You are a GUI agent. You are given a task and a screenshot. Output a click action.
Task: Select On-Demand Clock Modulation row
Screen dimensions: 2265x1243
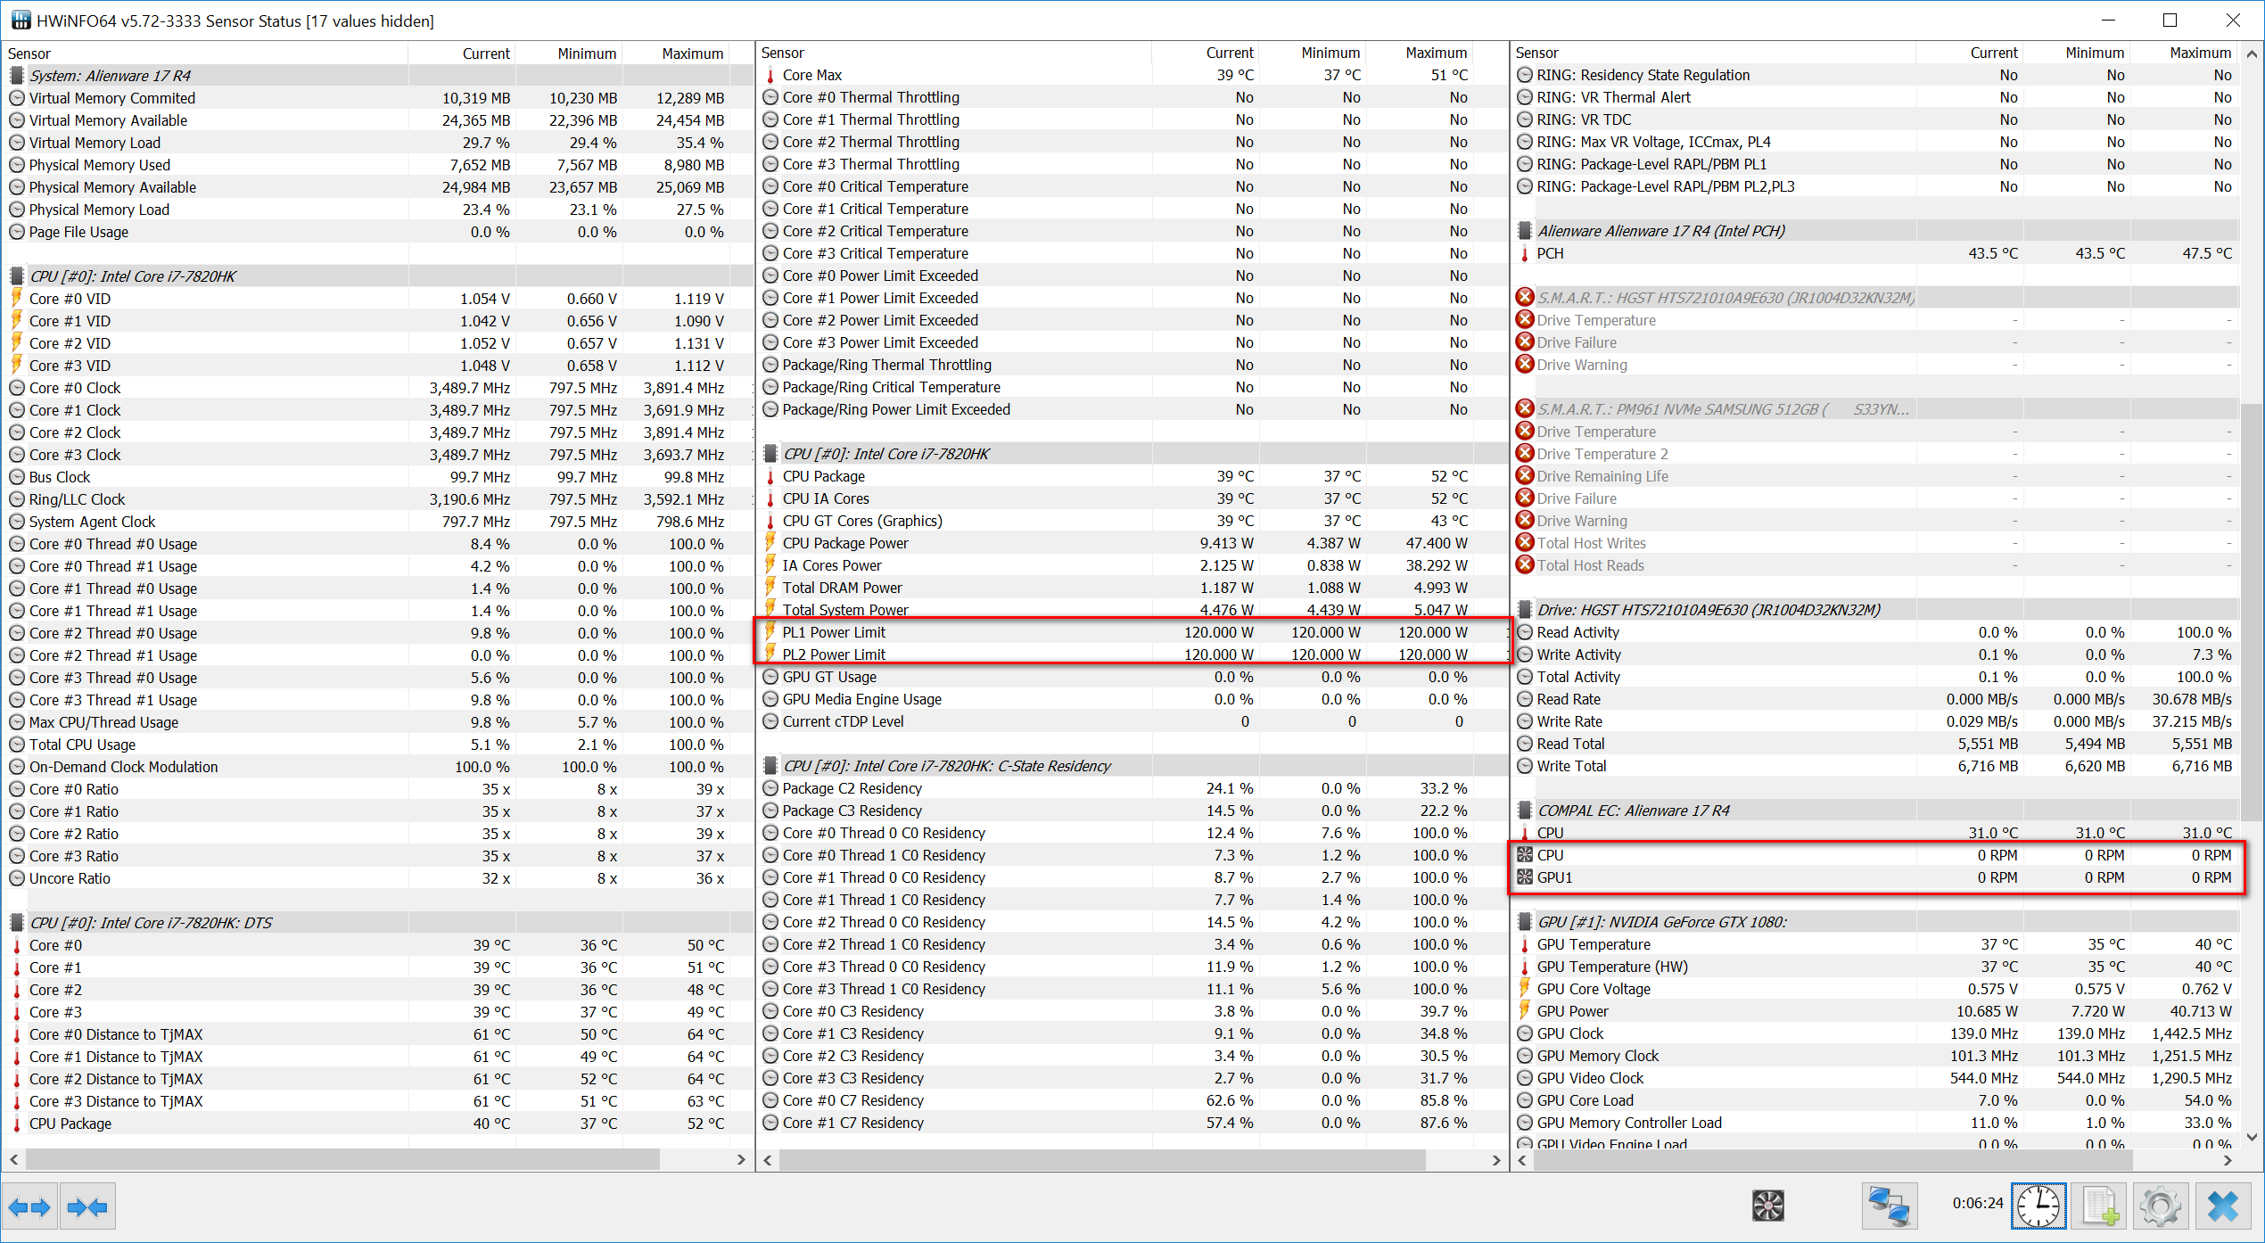378,767
